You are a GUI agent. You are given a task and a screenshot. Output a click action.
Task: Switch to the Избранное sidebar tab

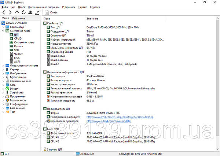[x=19, y=18]
